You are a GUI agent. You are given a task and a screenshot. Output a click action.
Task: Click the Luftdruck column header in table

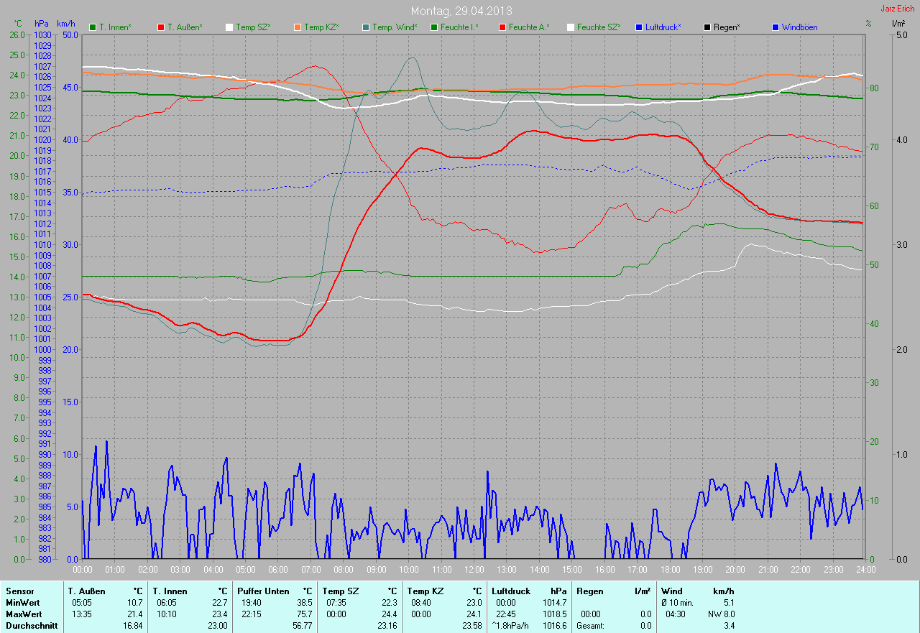click(x=510, y=591)
